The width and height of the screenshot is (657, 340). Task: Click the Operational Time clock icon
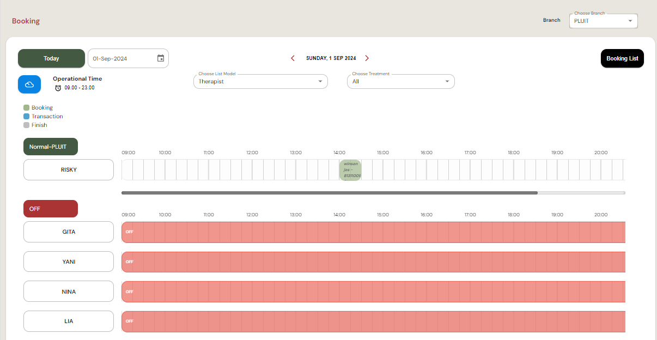58,88
